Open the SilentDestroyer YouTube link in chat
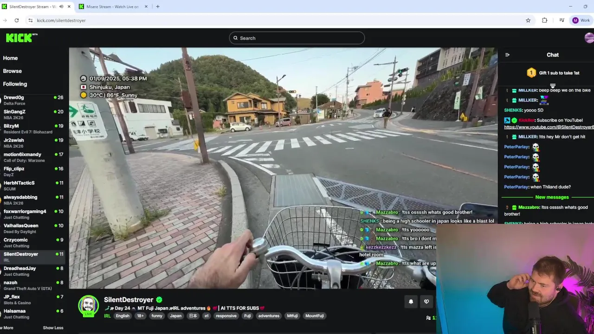Viewport: 594px width, 334px height. point(549,127)
